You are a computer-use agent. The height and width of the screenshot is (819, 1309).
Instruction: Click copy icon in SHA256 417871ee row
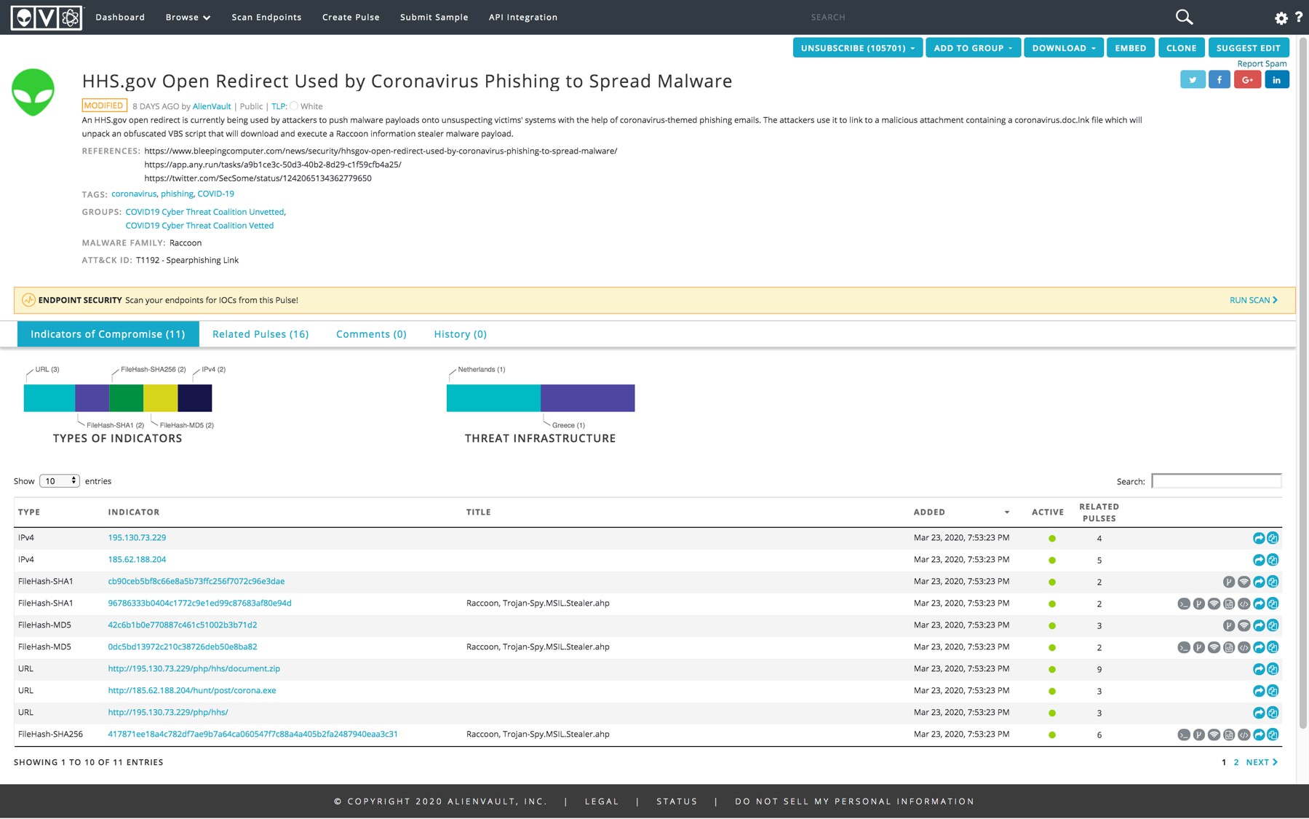tap(1273, 735)
